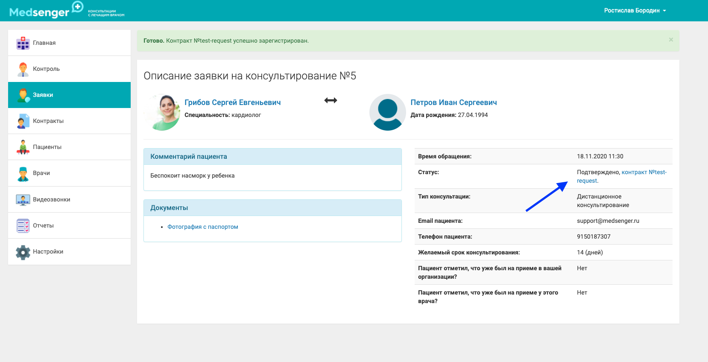Click the patient's default avatar image
The height and width of the screenshot is (362, 708).
tap(387, 112)
